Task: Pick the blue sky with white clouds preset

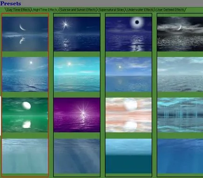Action: tap(129, 74)
